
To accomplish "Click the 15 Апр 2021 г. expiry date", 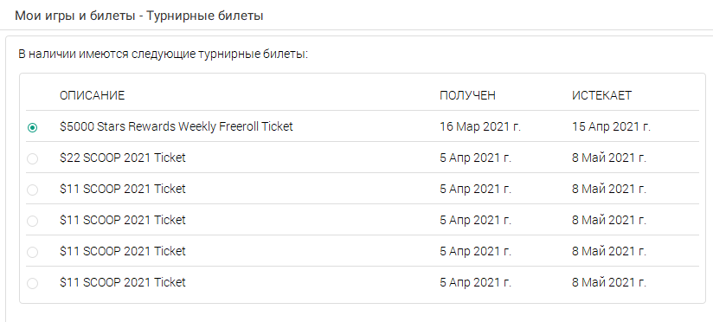I will tap(611, 126).
